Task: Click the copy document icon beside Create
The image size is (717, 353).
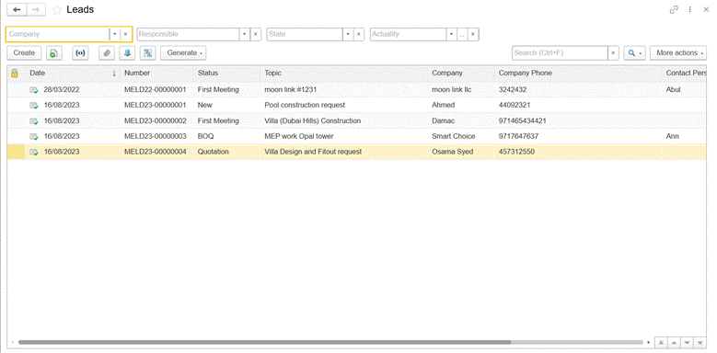Action: (54, 53)
